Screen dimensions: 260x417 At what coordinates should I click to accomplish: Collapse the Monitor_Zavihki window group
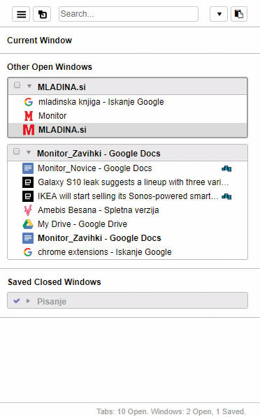[29, 152]
